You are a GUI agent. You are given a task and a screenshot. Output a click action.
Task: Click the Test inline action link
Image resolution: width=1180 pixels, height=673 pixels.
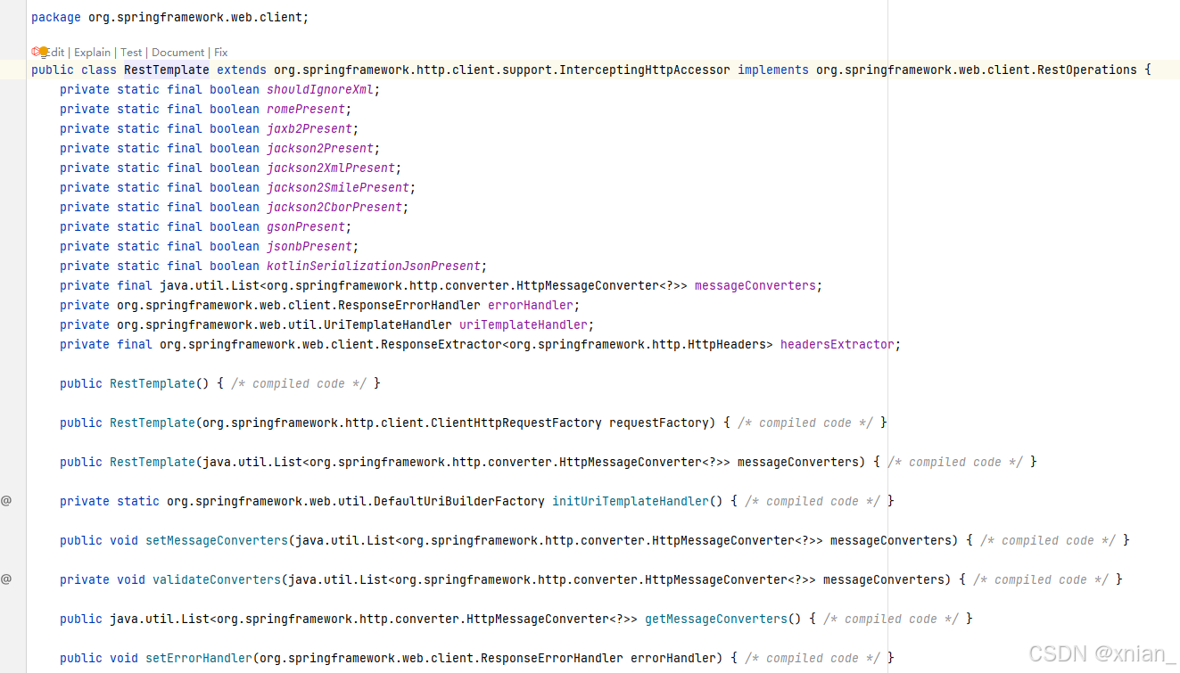point(131,52)
